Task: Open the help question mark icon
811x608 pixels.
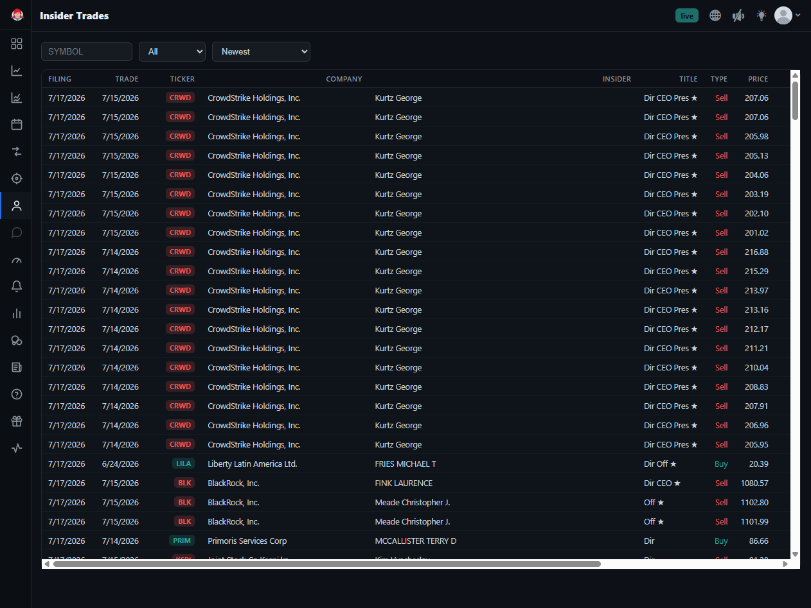Action: click(x=17, y=394)
